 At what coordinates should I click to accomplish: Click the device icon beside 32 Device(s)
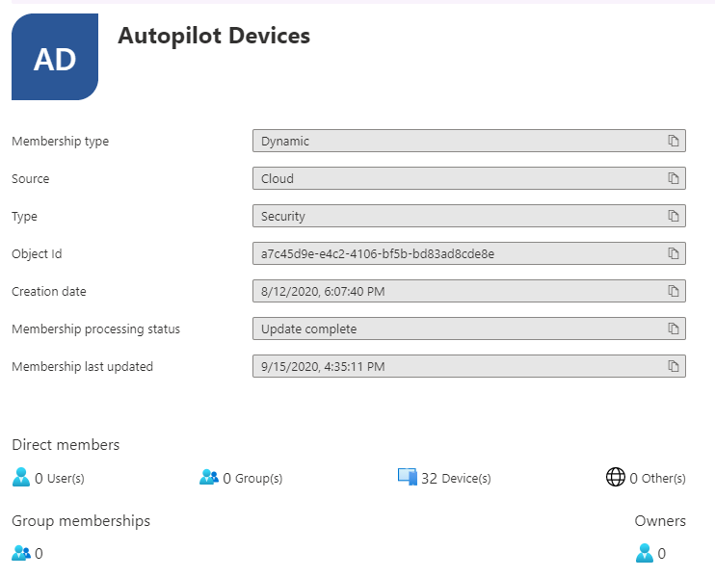pyautogui.click(x=408, y=477)
